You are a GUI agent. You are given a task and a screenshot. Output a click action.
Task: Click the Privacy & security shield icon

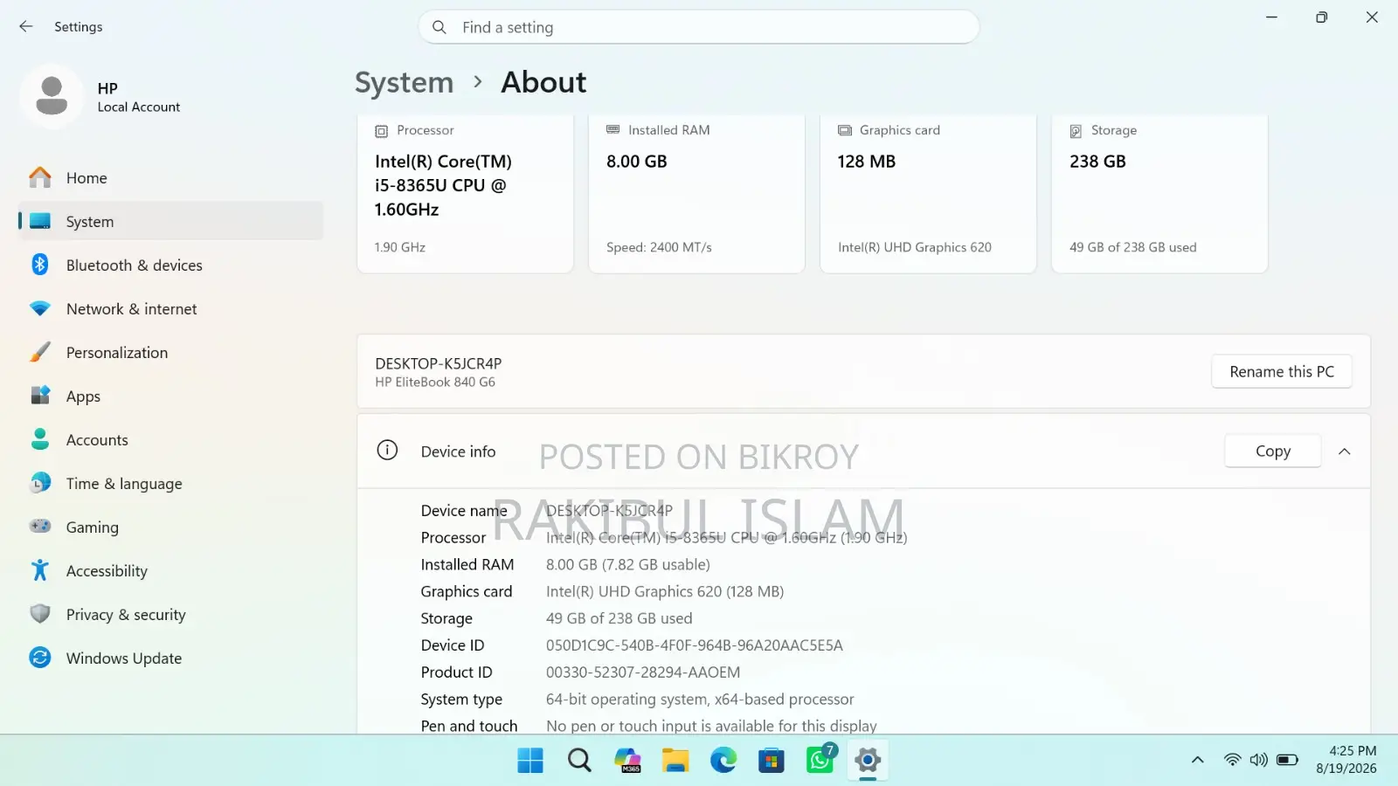pyautogui.click(x=40, y=614)
